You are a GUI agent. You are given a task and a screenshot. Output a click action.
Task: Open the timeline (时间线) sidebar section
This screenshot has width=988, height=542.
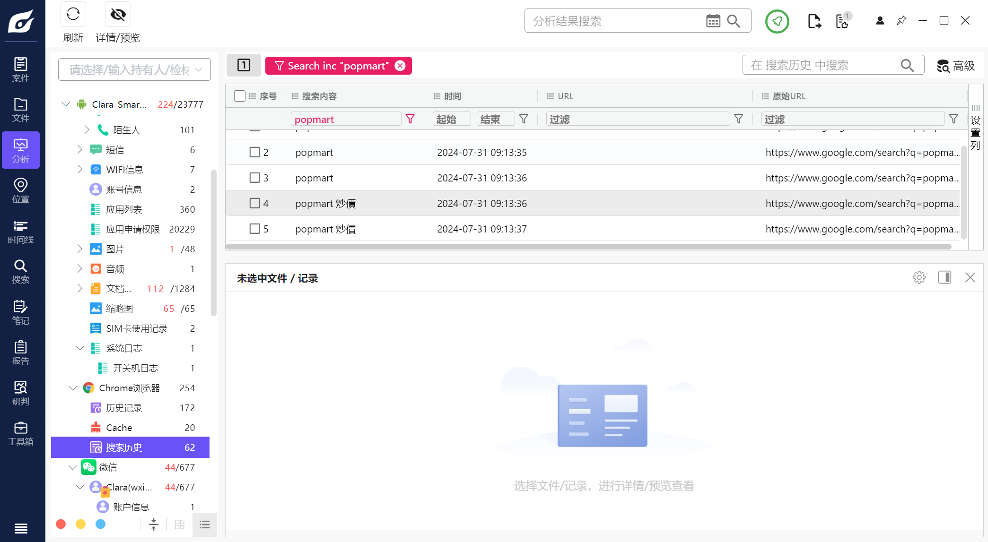point(20,232)
